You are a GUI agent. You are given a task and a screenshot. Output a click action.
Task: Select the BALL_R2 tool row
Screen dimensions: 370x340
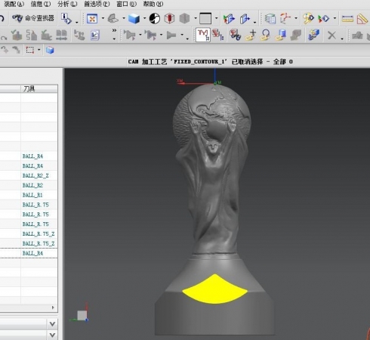point(32,185)
